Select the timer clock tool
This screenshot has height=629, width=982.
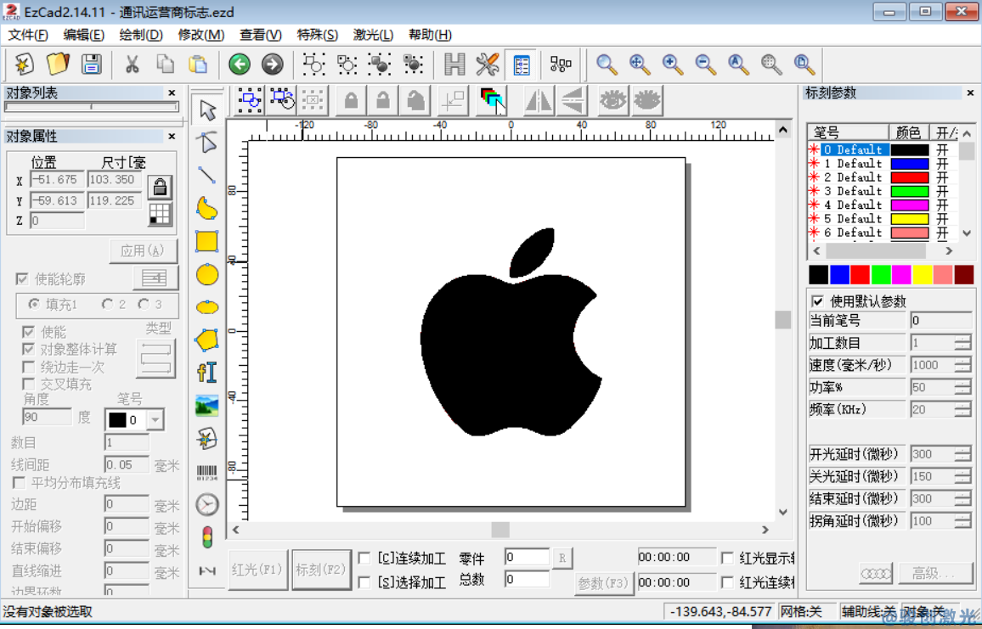207,504
